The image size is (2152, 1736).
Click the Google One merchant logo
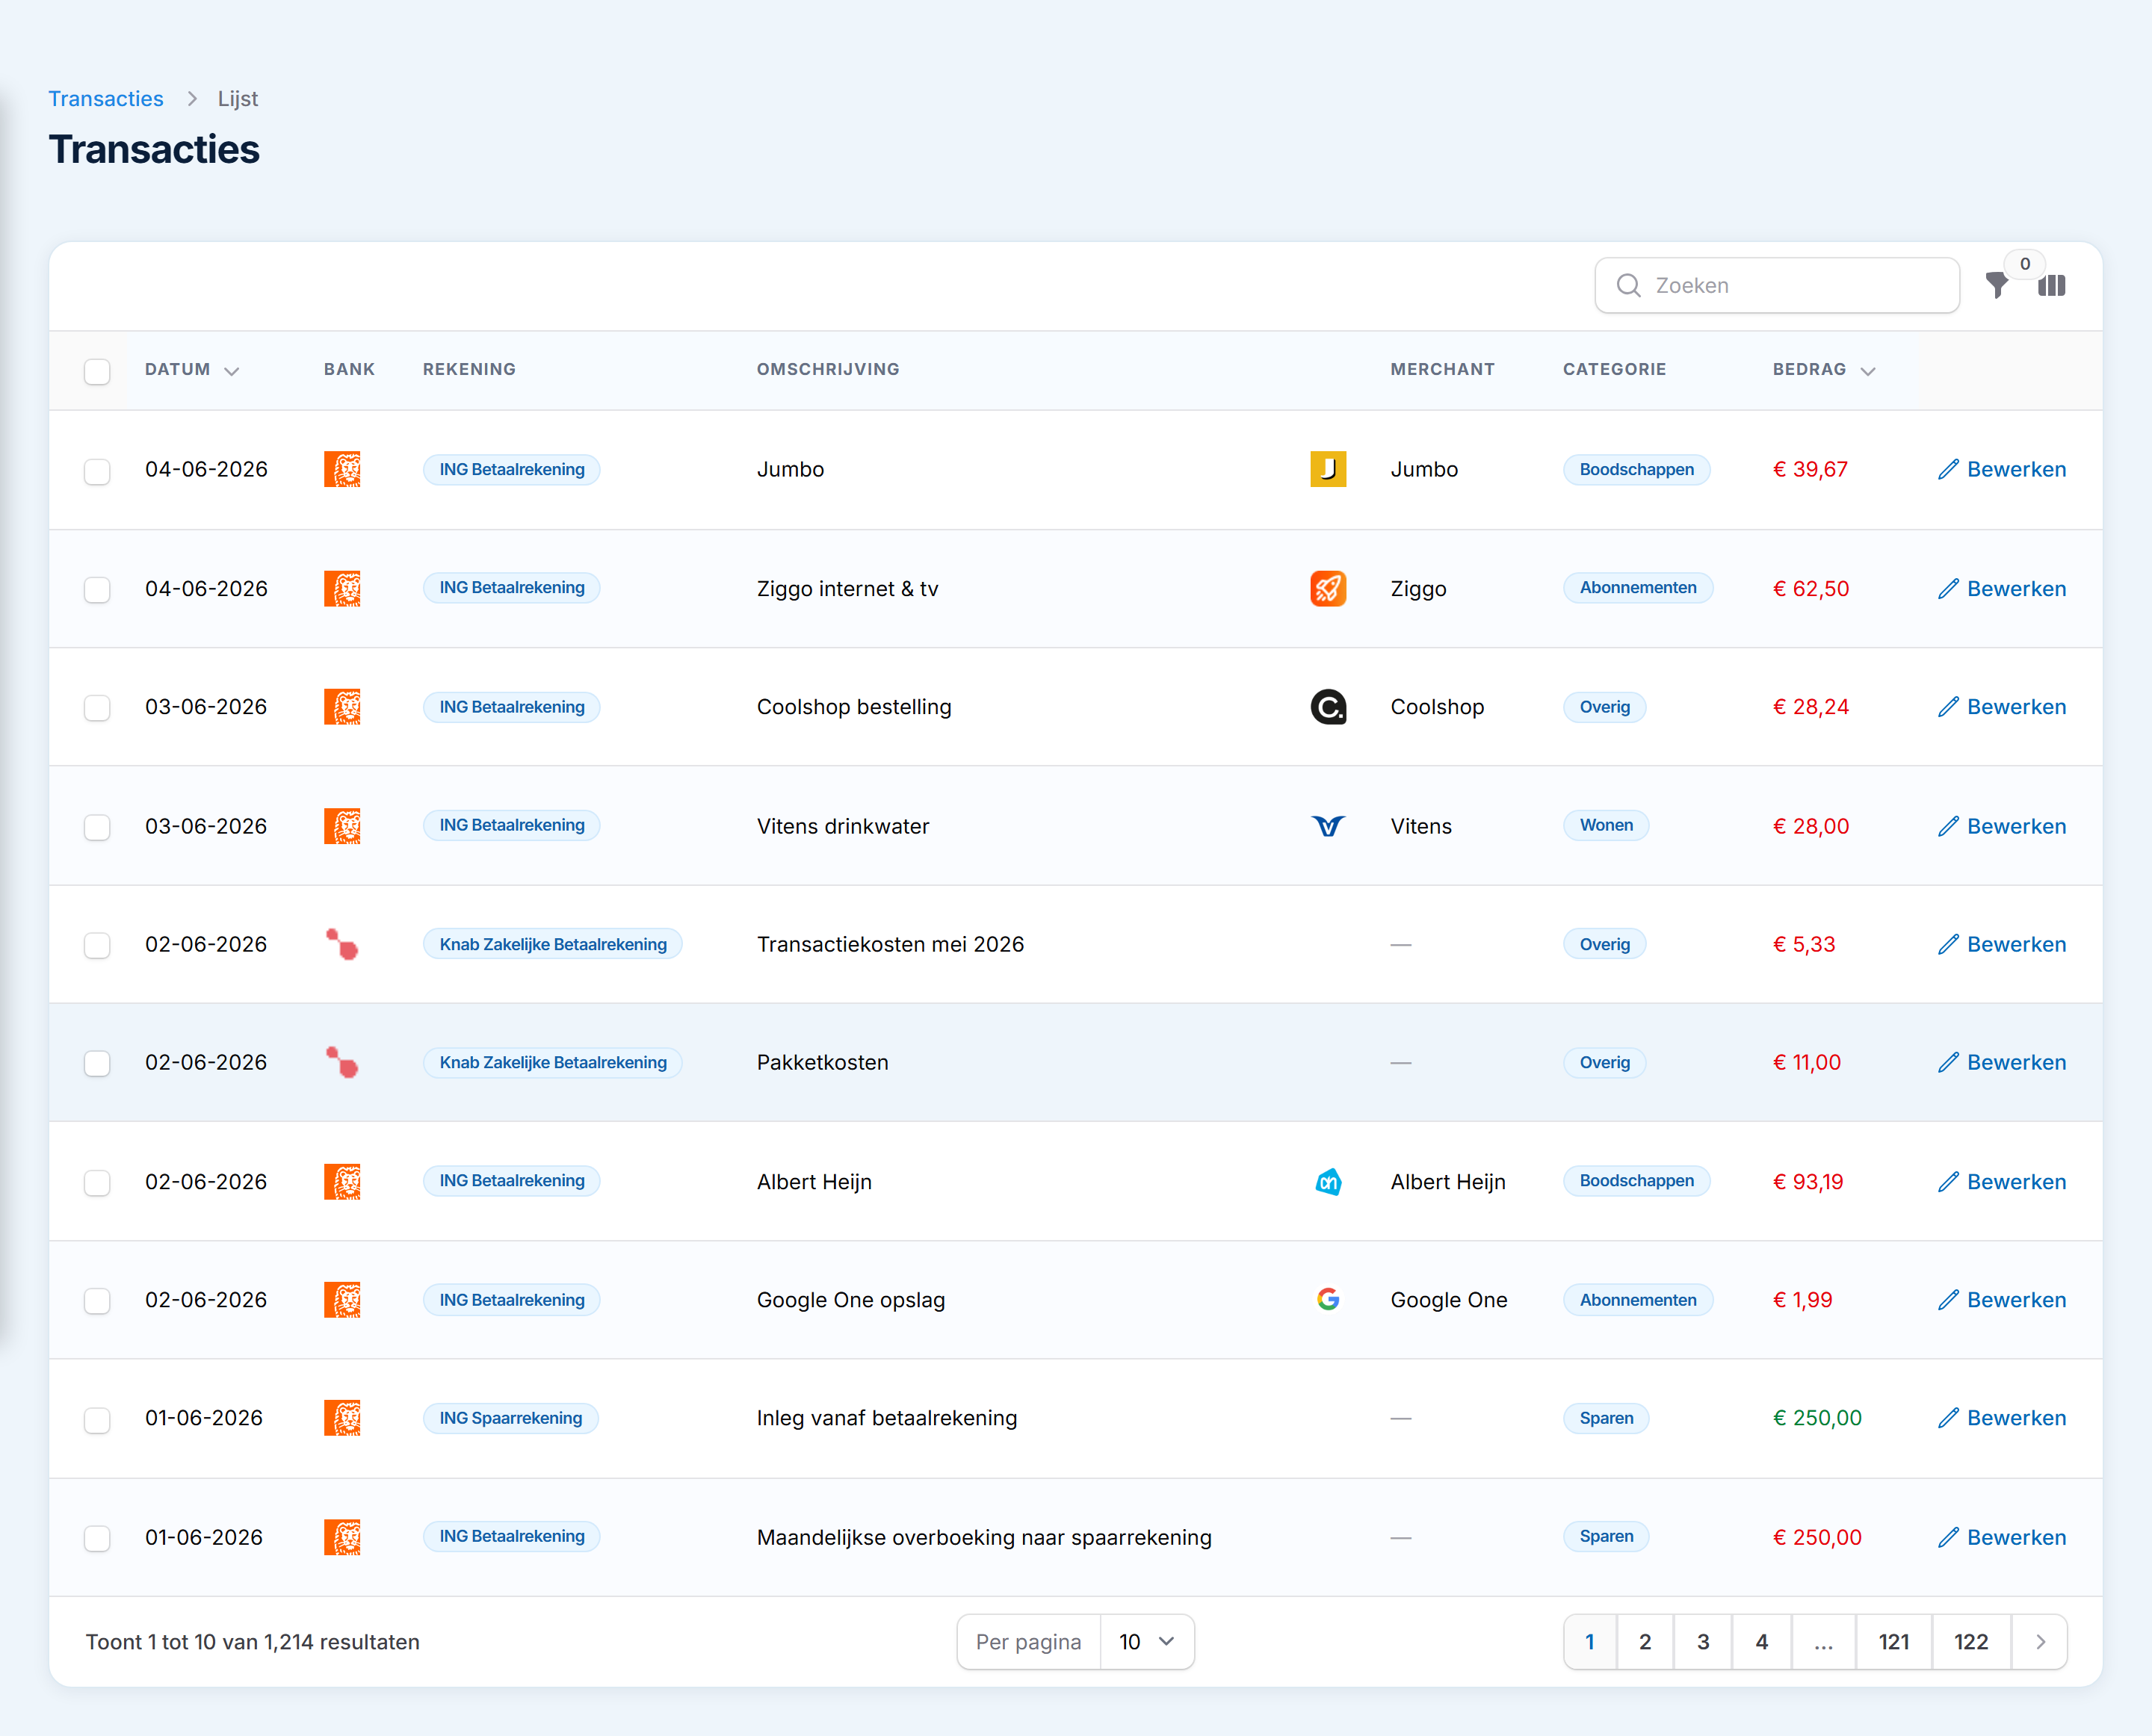click(1329, 1300)
